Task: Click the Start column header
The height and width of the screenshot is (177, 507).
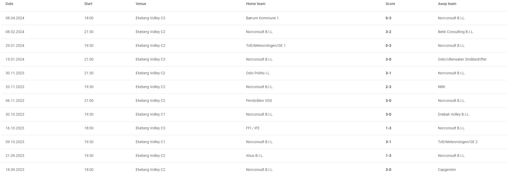Action: click(x=88, y=4)
